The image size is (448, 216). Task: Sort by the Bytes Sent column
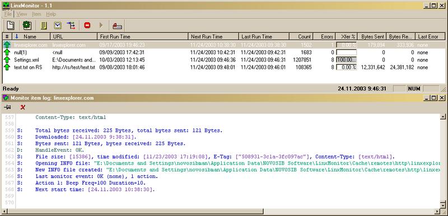tap(372, 36)
